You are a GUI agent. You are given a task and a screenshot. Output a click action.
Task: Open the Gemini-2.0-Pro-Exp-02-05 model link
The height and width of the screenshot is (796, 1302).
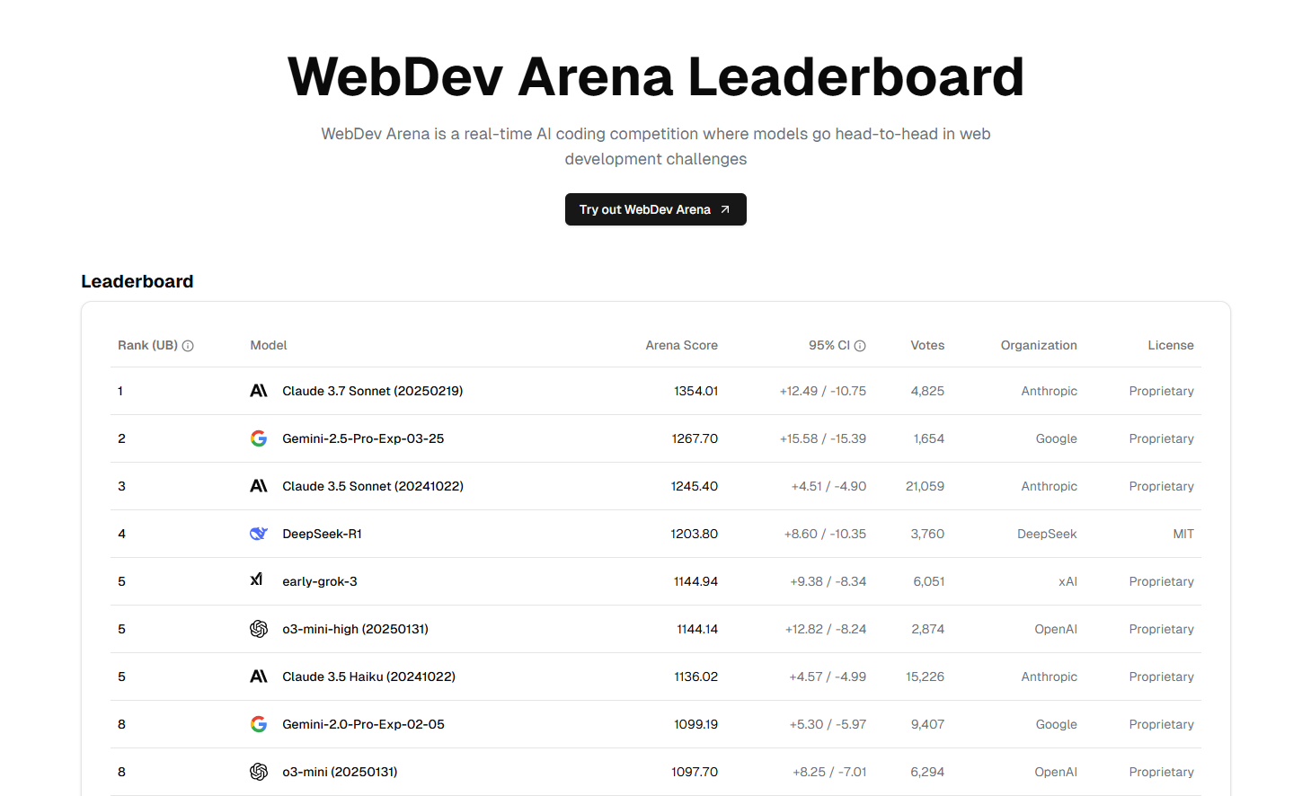(x=363, y=724)
